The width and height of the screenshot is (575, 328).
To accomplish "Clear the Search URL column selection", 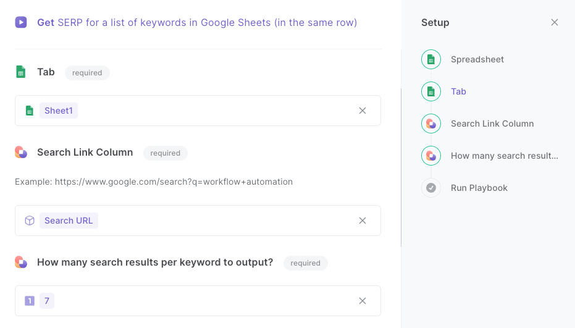I will pyautogui.click(x=363, y=221).
